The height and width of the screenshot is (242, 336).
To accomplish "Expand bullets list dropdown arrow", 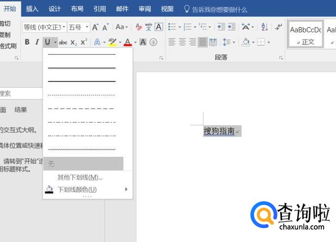I will click(179, 27).
